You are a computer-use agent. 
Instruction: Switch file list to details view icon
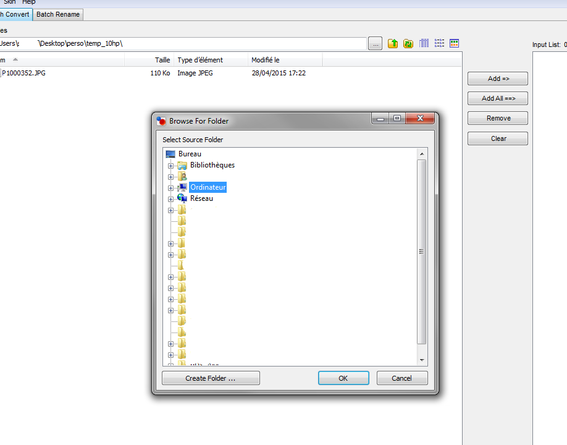pyautogui.click(x=424, y=43)
